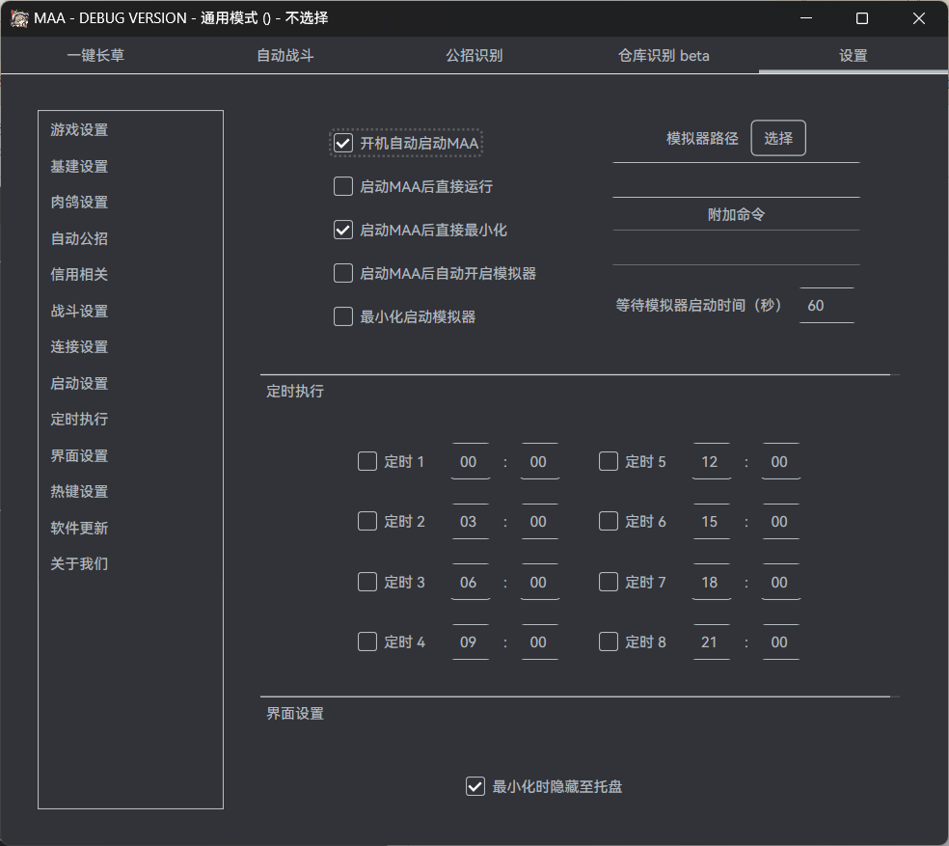Screen dimensions: 949x846
Task: Switch to the 一键长草 tab
Action: tap(95, 56)
